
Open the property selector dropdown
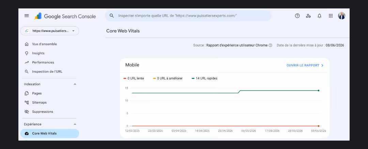pyautogui.click(x=50, y=31)
